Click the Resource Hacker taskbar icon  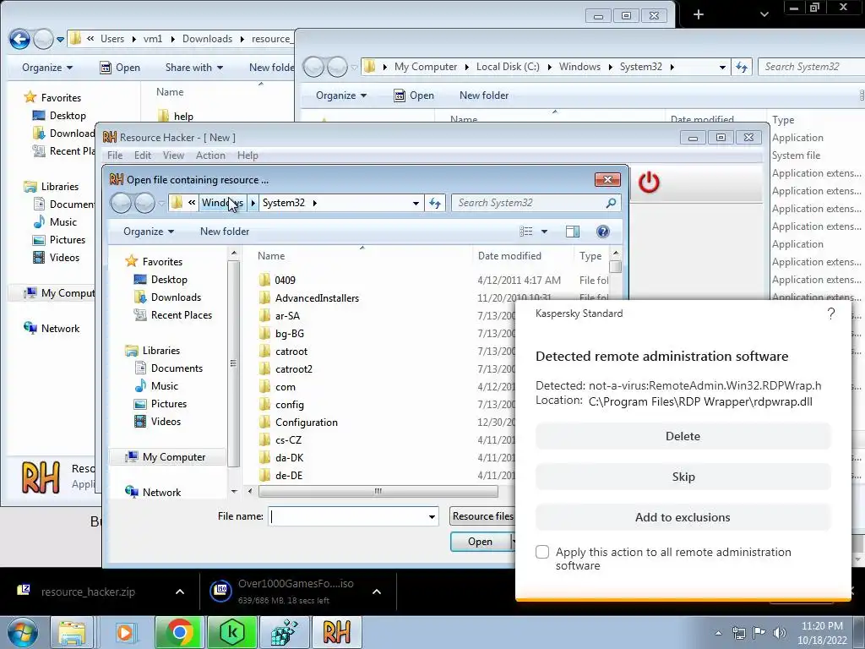coord(336,632)
